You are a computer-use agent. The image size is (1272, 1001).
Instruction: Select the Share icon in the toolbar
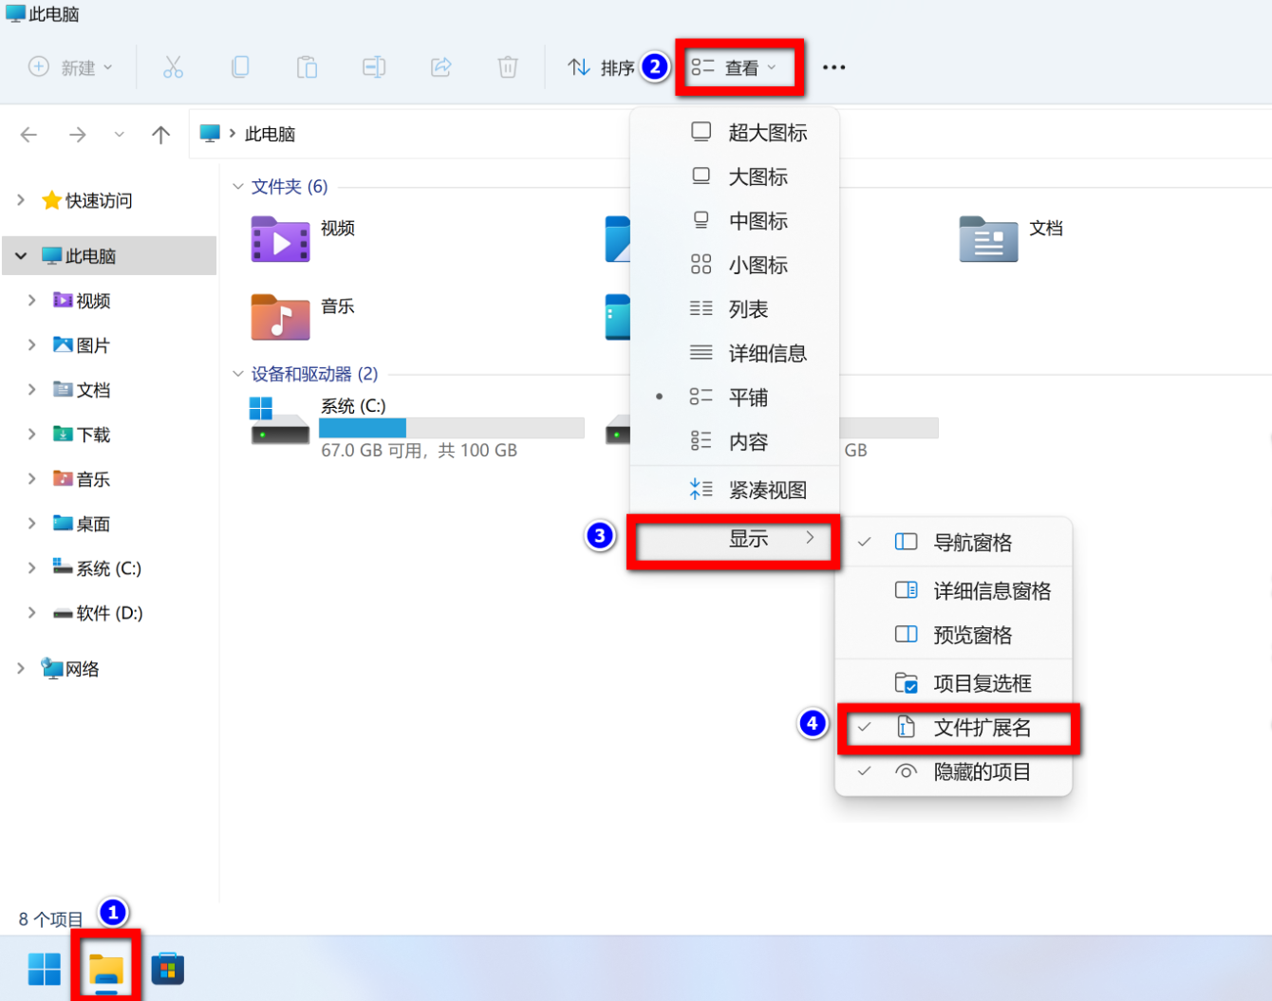coord(440,66)
